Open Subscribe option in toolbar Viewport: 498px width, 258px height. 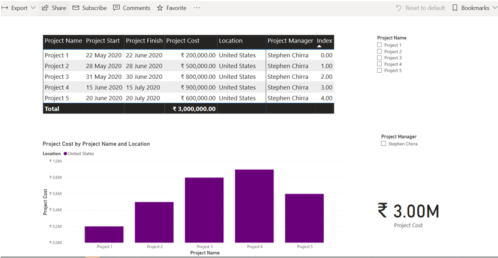95,8
